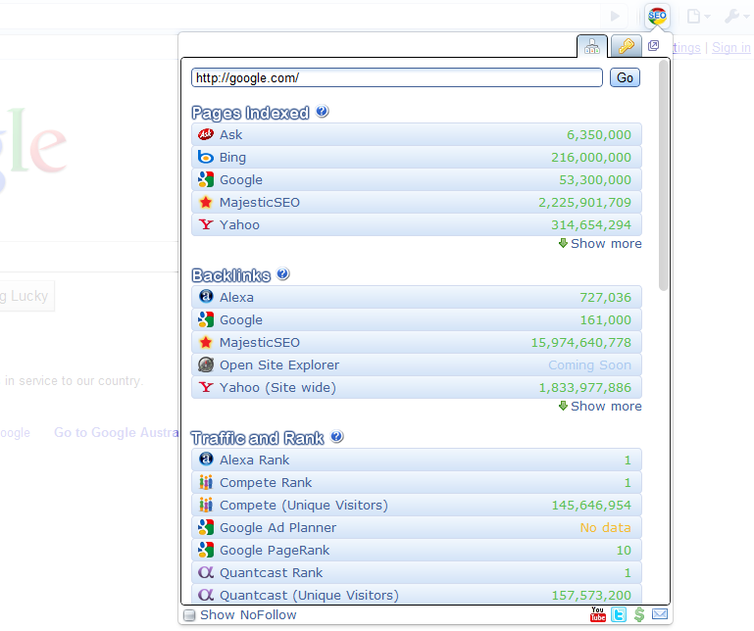The image size is (754, 631).
Task: Click the Alexa icon in Backlinks
Action: [x=206, y=297]
